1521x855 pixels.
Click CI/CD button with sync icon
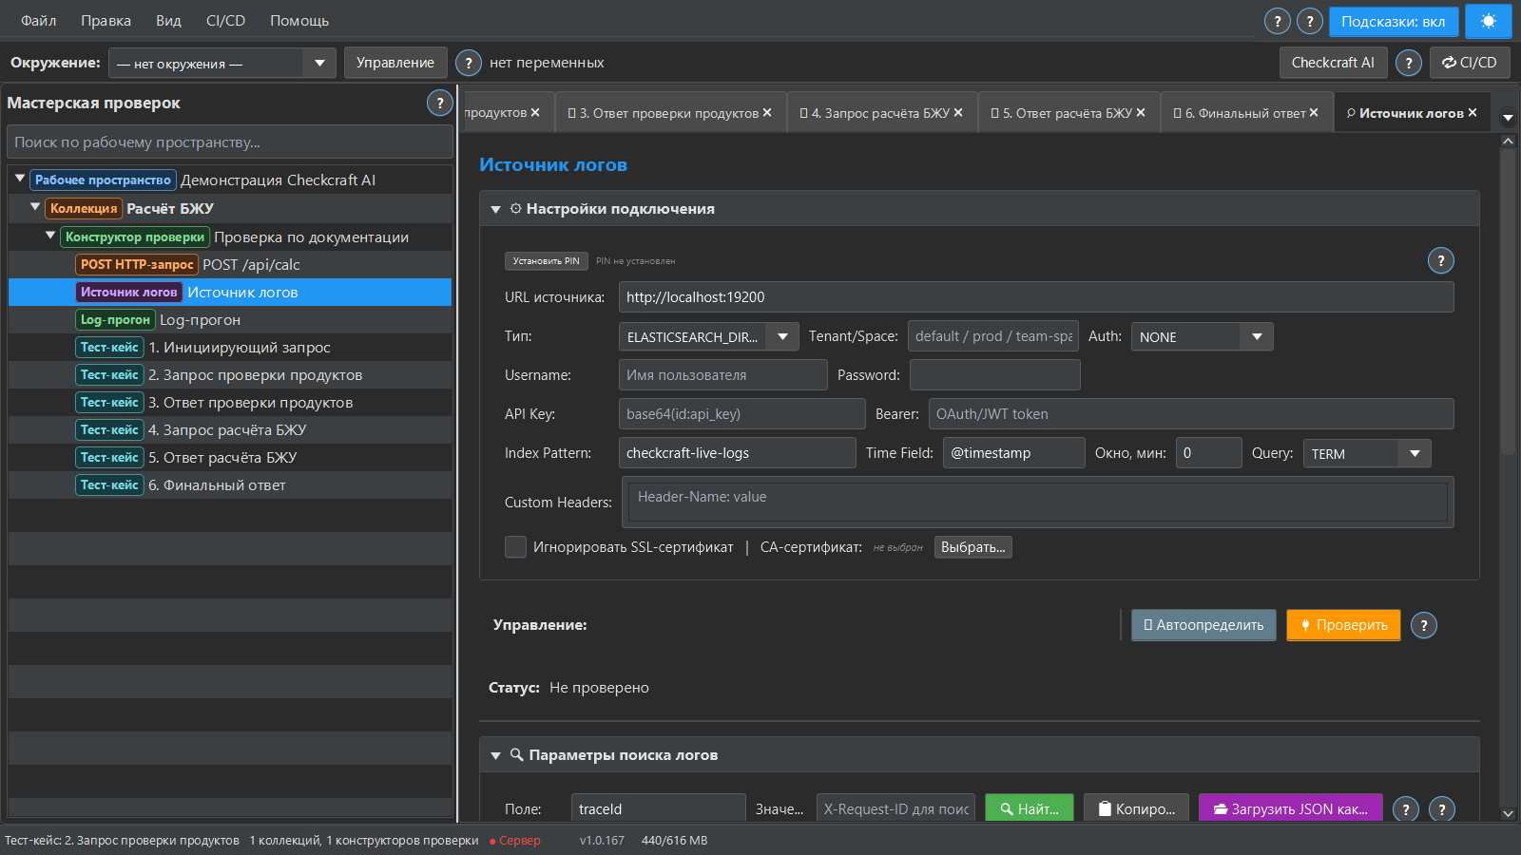click(x=1470, y=63)
